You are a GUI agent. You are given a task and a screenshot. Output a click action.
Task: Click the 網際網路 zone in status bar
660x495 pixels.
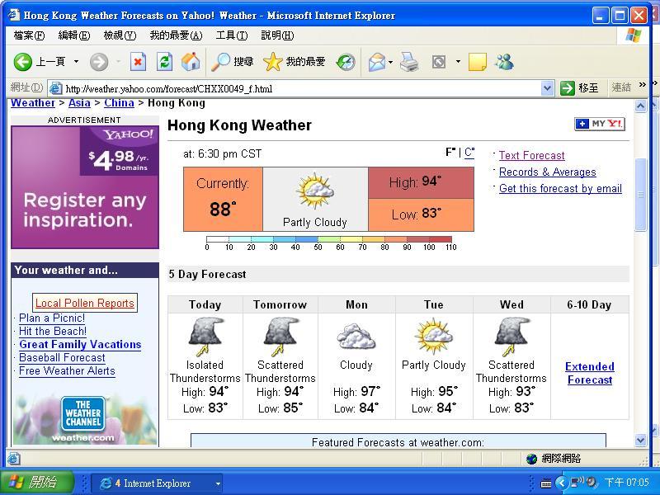[554, 459]
